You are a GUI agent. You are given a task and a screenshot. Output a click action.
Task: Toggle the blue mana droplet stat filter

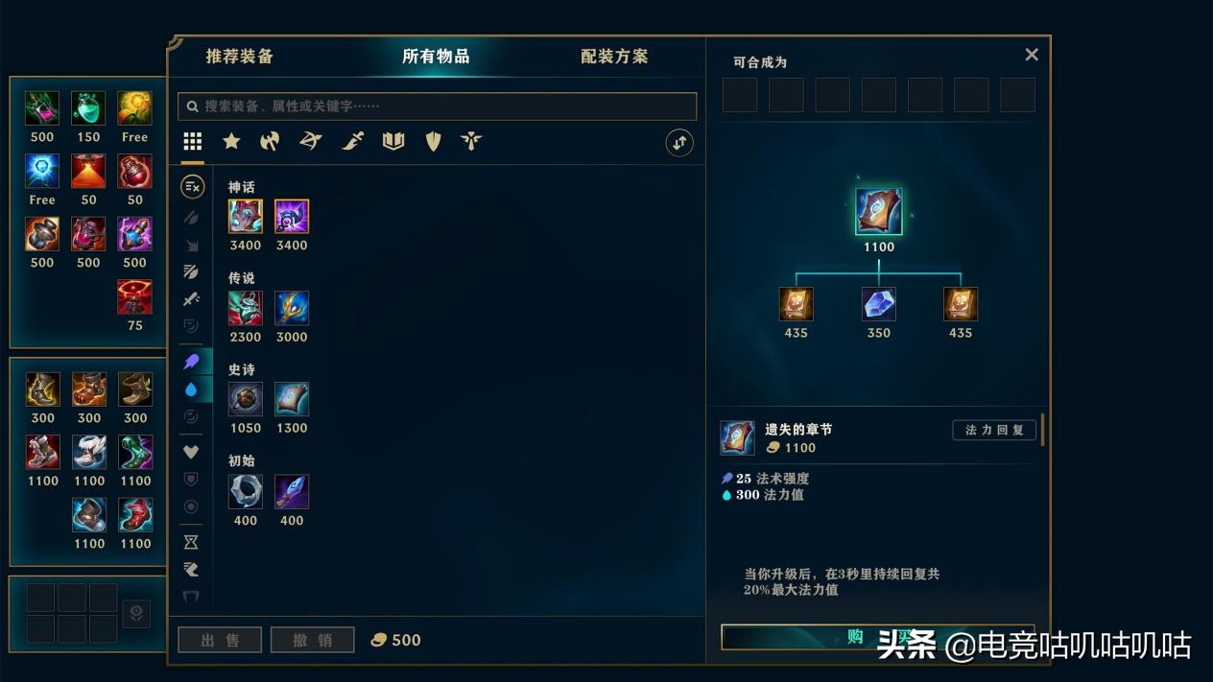191,389
